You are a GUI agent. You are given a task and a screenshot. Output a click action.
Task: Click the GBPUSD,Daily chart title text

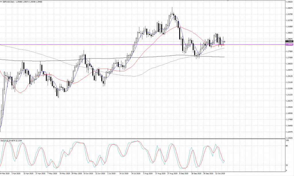pyautogui.click(x=10, y=2)
